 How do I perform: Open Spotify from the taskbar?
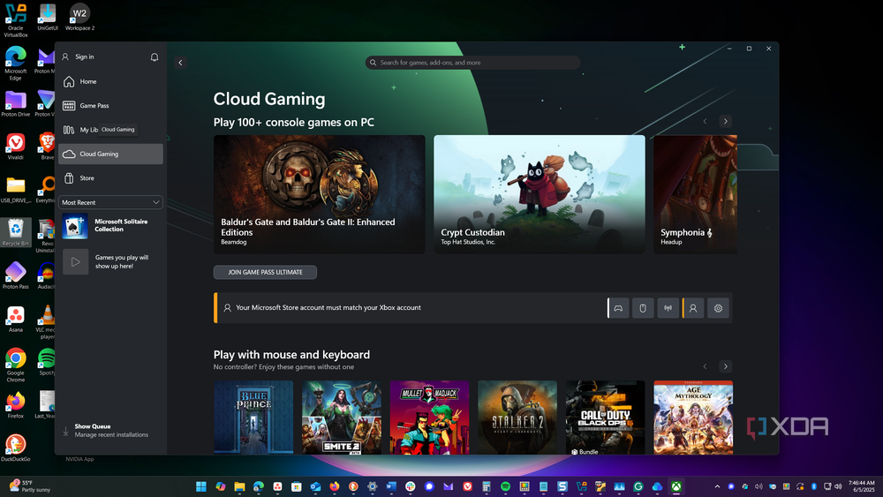[505, 486]
